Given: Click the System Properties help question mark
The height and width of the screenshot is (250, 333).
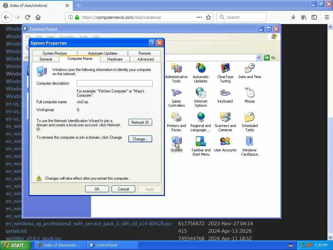Looking at the screenshot, I should pyautogui.click(x=152, y=43).
